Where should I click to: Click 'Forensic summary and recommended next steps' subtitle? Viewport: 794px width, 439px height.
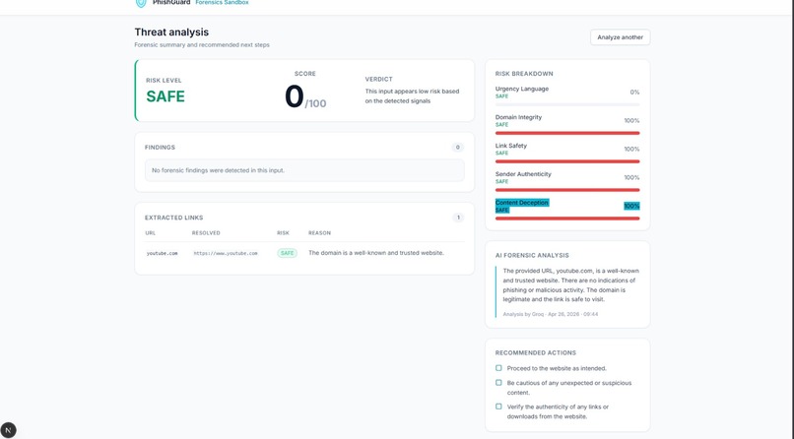(202, 45)
